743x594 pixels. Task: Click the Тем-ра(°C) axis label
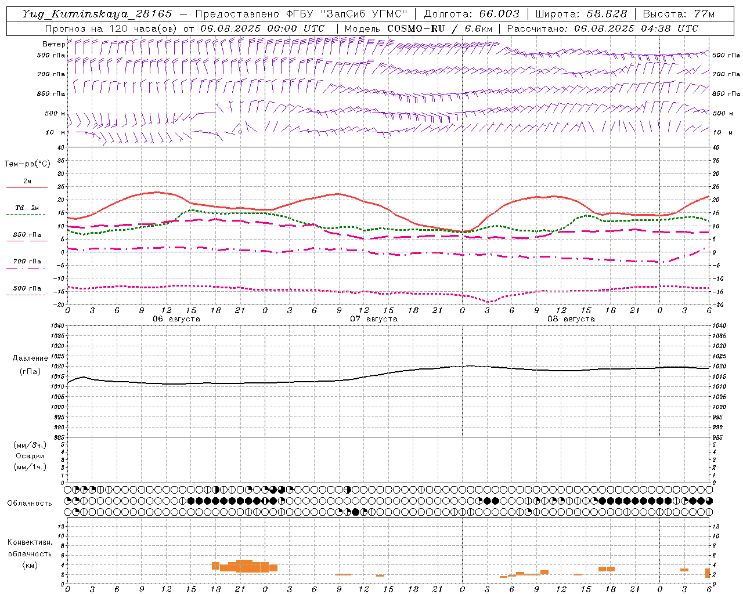click(27, 164)
